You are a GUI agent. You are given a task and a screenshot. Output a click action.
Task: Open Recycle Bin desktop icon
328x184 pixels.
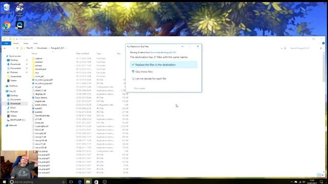7,9
